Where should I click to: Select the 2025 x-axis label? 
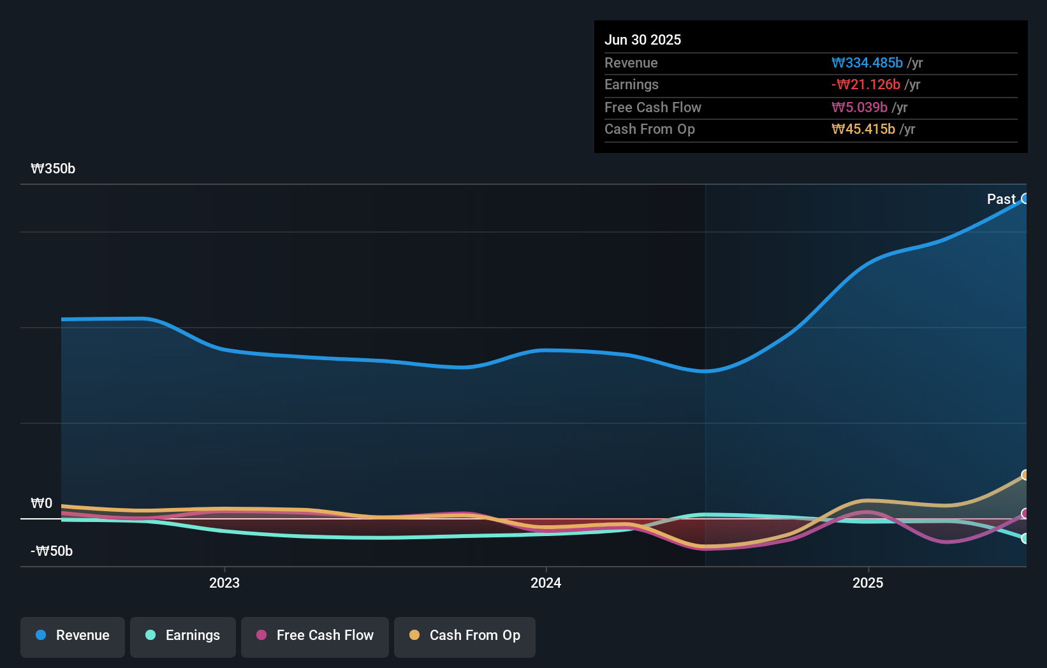[868, 583]
